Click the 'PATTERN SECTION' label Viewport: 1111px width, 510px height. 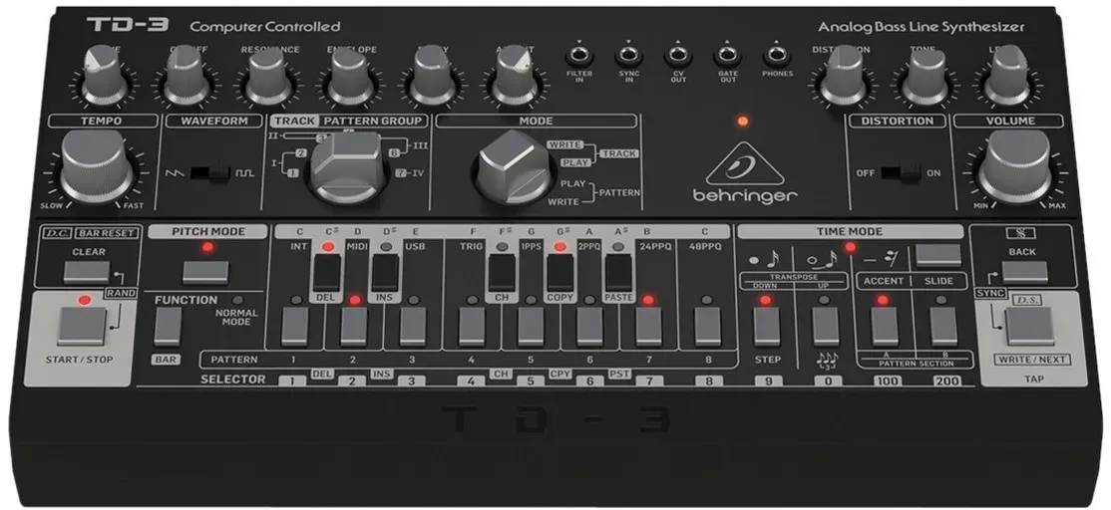(x=916, y=364)
